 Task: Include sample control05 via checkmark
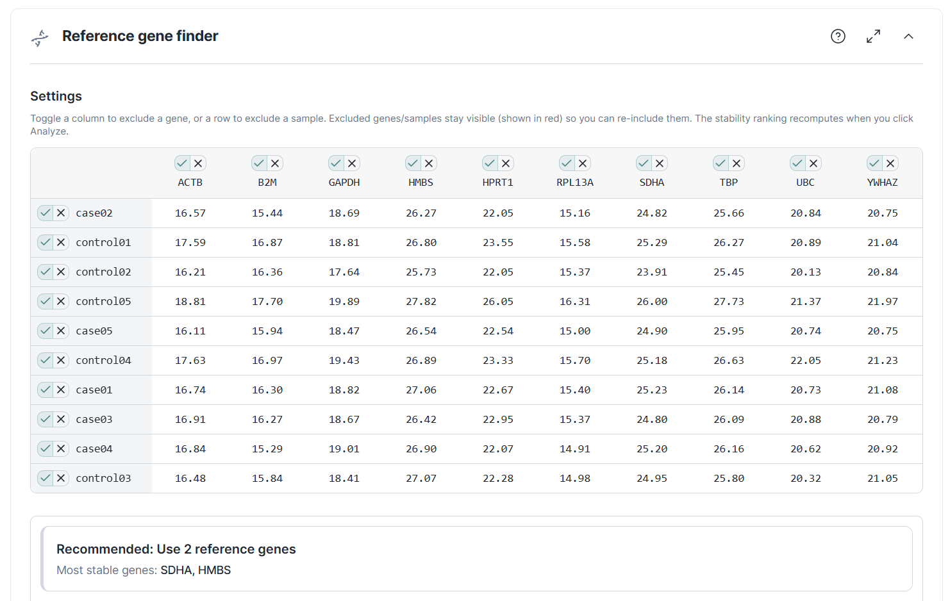[46, 301]
